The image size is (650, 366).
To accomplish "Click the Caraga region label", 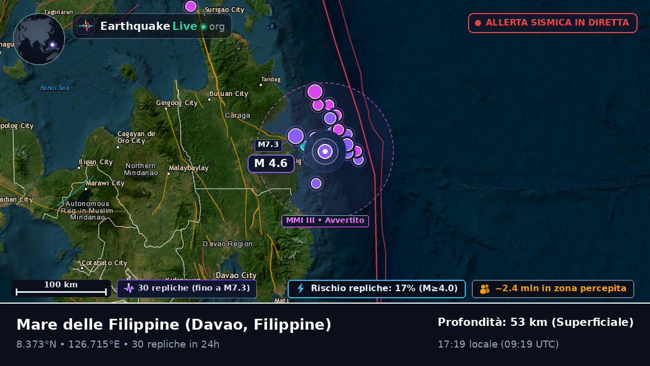I will point(238,115).
